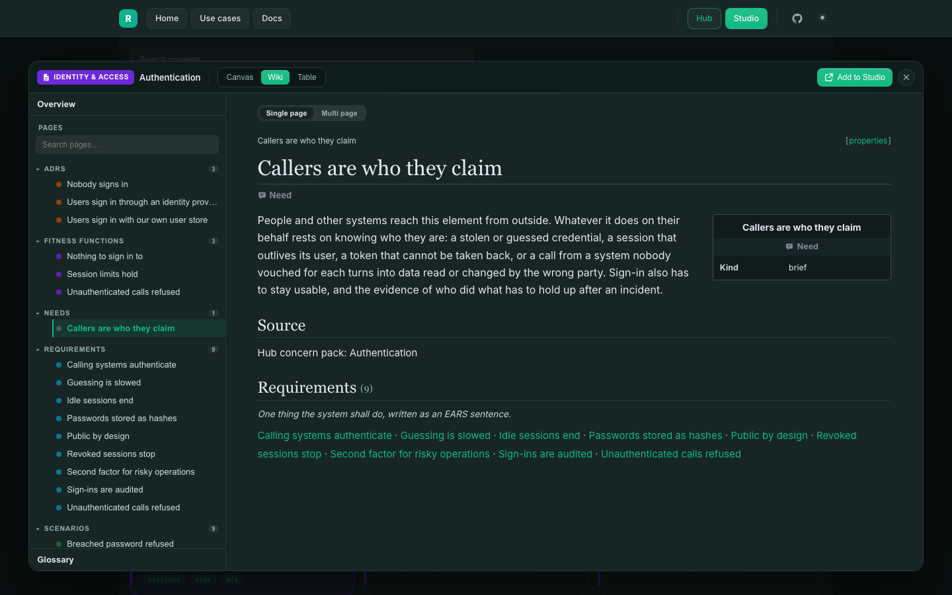The height and width of the screenshot is (595, 952).
Task: Follow 'Second factor for risky operations' content link
Action: [410, 454]
